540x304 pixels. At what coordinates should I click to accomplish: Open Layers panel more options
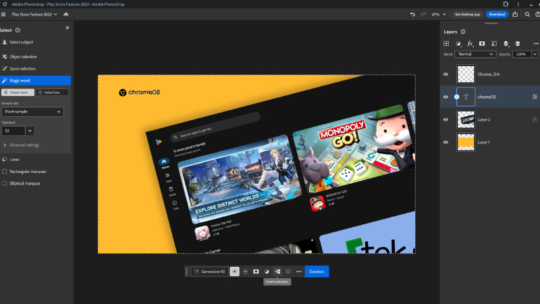(x=536, y=44)
